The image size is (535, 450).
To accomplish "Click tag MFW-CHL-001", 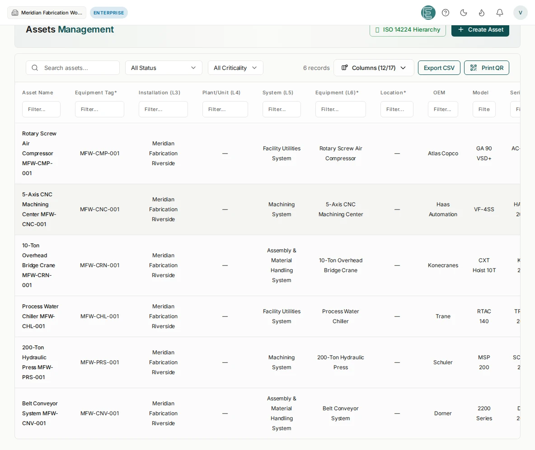I will click(99, 316).
